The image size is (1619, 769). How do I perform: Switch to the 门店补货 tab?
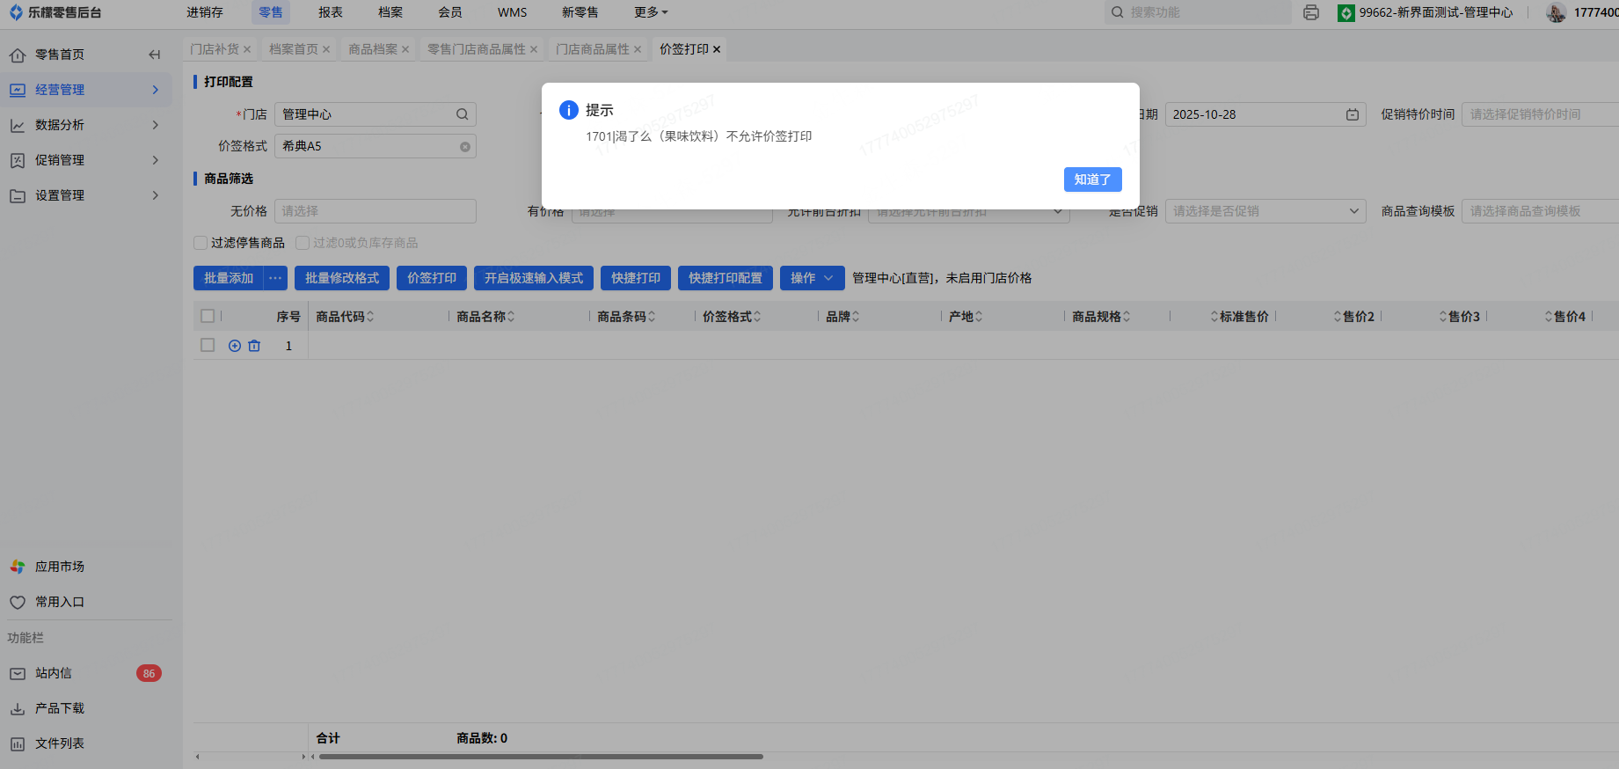(x=215, y=49)
